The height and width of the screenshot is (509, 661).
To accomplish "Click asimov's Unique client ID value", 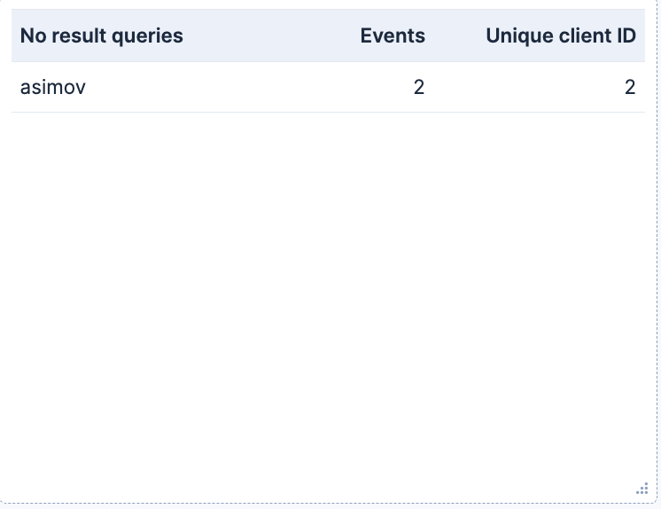I will 630,88.
